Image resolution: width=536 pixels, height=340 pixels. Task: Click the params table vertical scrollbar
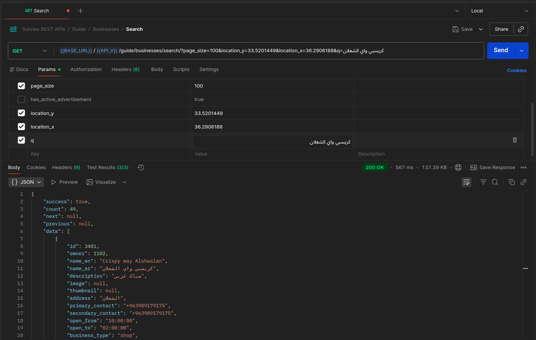(x=532, y=130)
